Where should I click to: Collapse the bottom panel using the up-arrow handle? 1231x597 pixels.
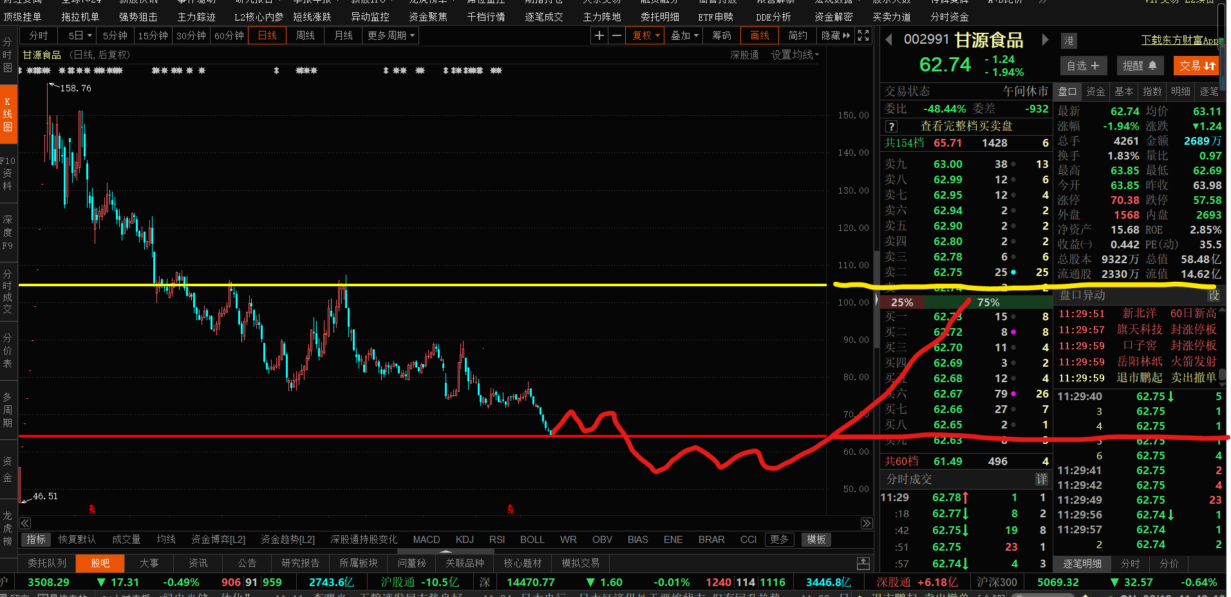tap(445, 552)
